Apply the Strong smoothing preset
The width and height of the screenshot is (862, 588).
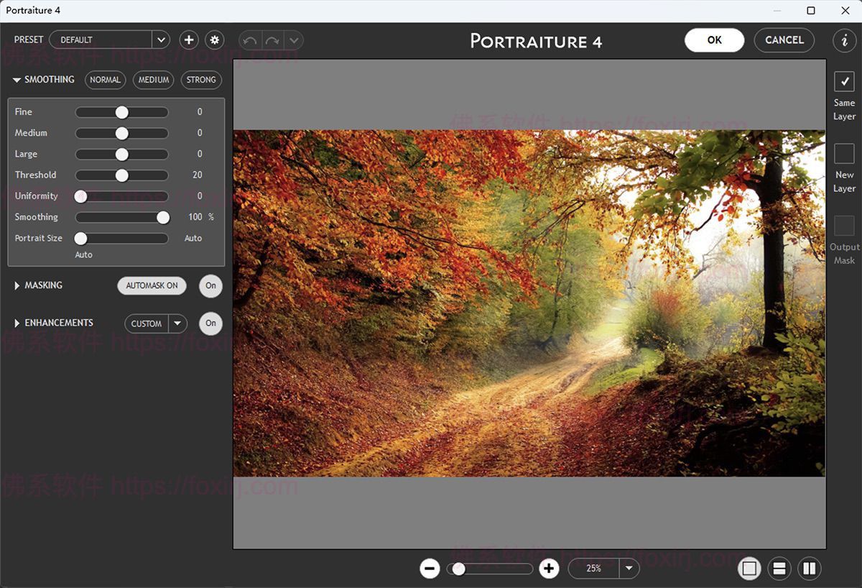[x=201, y=80]
